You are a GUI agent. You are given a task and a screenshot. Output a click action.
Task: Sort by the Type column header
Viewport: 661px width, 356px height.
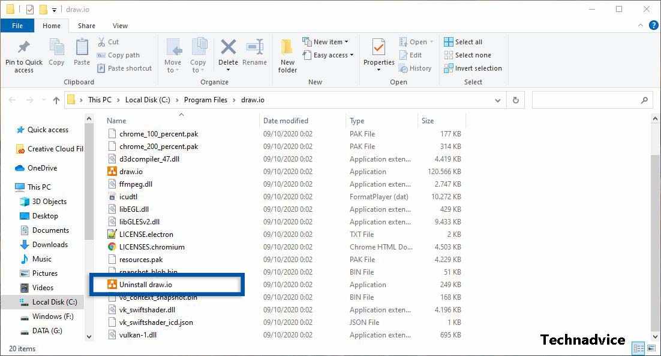click(357, 121)
